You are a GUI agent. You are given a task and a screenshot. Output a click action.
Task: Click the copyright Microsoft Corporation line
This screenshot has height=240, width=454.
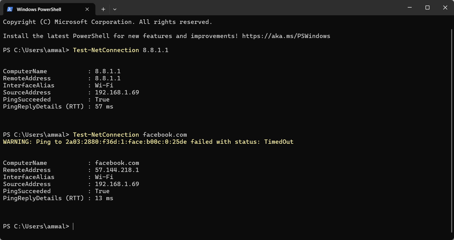[107, 22]
